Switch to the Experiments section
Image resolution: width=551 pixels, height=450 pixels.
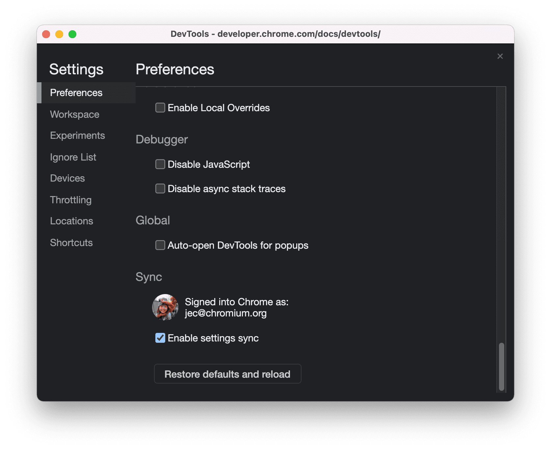[x=77, y=135]
